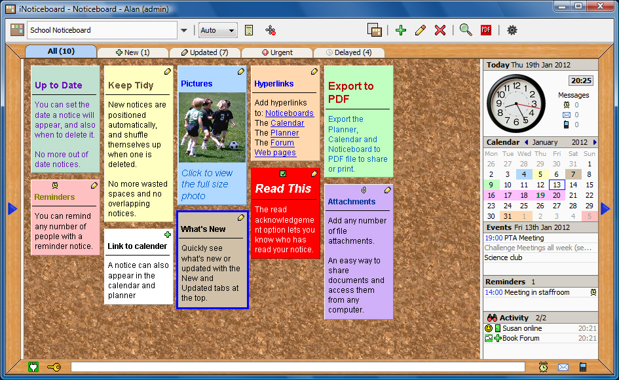
Task: Expand the Auto combo box
Action: pos(232,31)
